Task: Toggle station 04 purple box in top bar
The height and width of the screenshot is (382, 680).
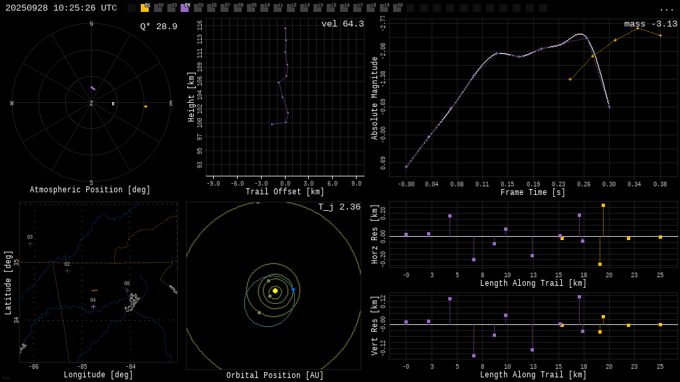Action: [x=185, y=8]
